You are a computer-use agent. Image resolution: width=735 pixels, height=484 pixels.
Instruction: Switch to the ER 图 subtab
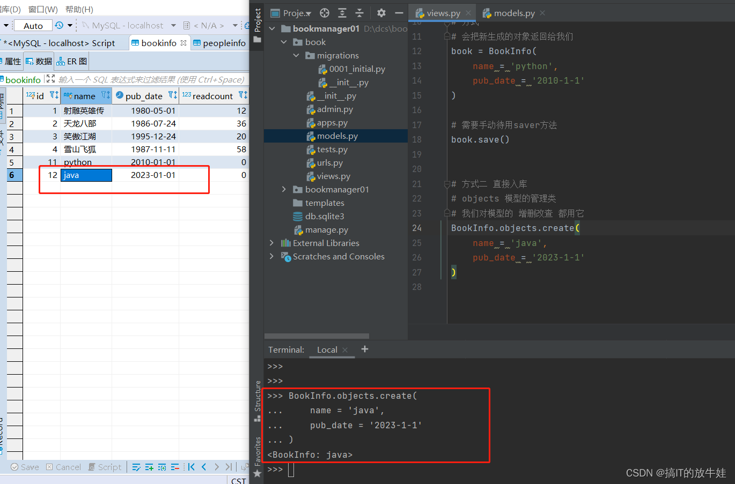(x=71, y=61)
